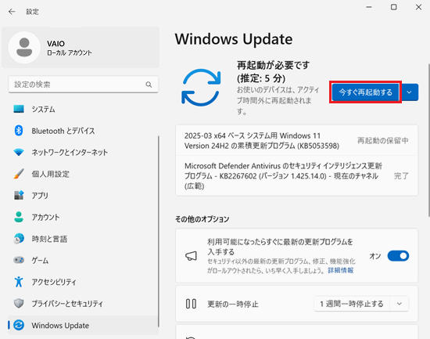Image resolution: width=430 pixels, height=339 pixels.
Task: Click the search magnifier icon
Action: tap(149, 85)
